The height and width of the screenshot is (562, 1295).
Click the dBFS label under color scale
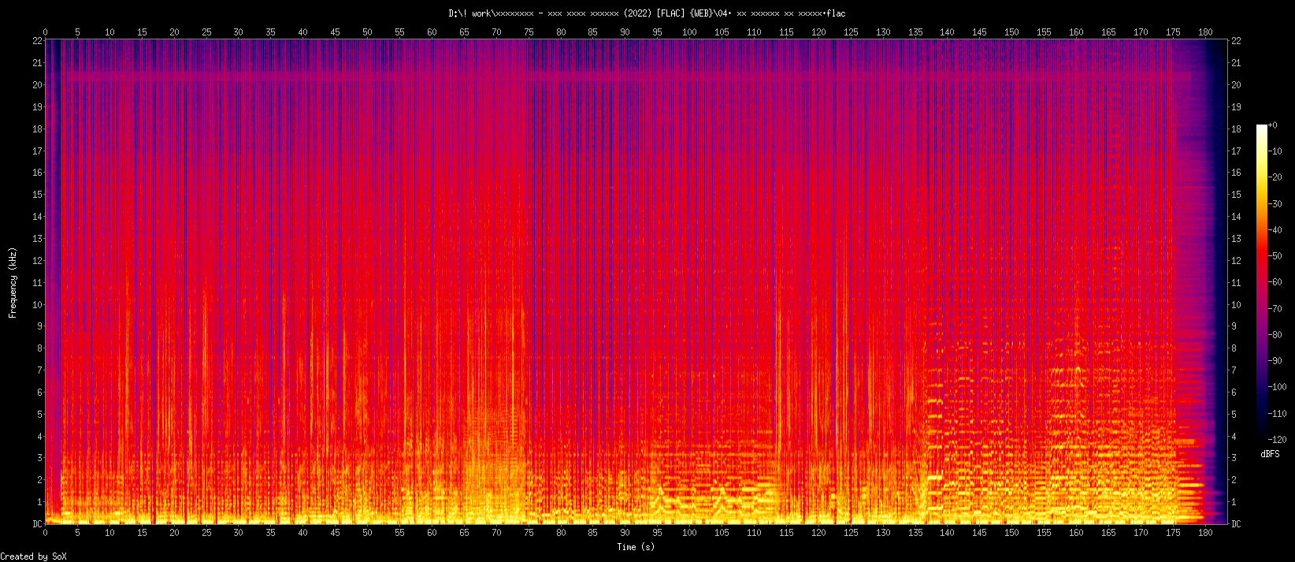pyautogui.click(x=1269, y=454)
